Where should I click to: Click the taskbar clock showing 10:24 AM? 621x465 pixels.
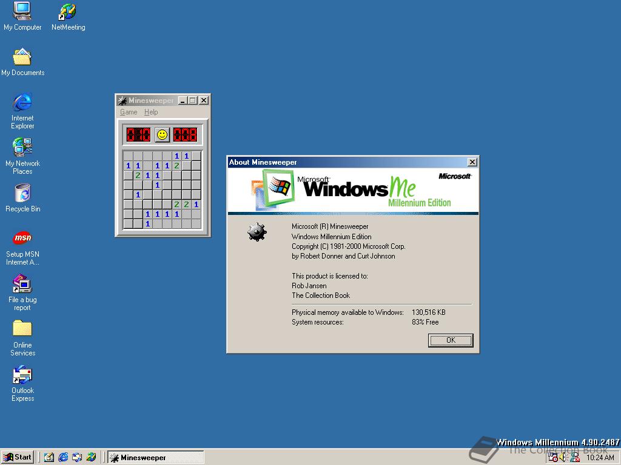(x=600, y=458)
